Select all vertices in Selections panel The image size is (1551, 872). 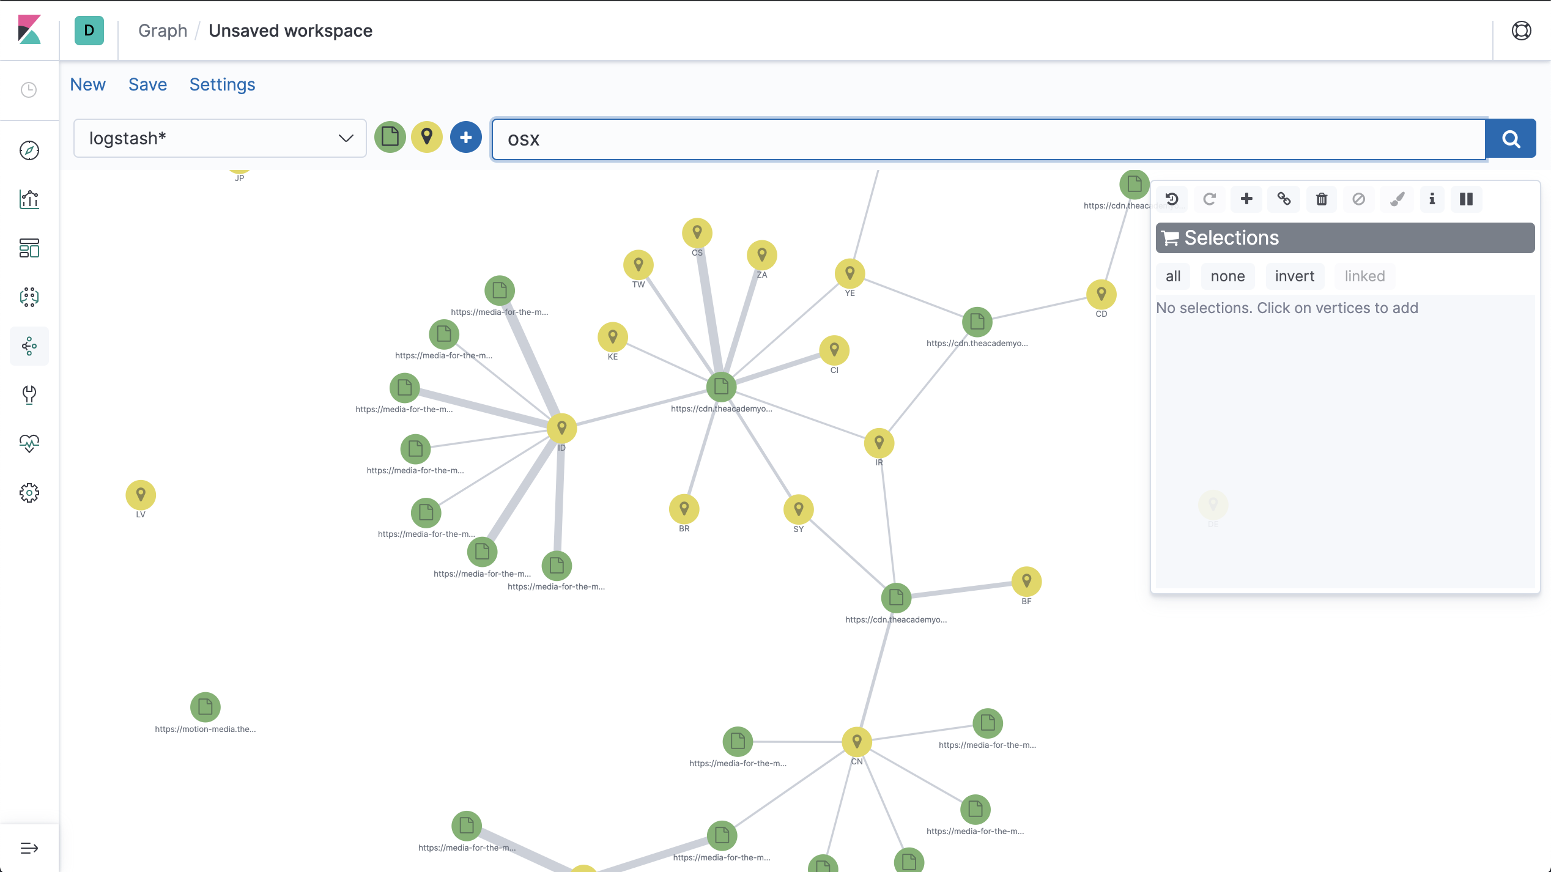point(1172,276)
